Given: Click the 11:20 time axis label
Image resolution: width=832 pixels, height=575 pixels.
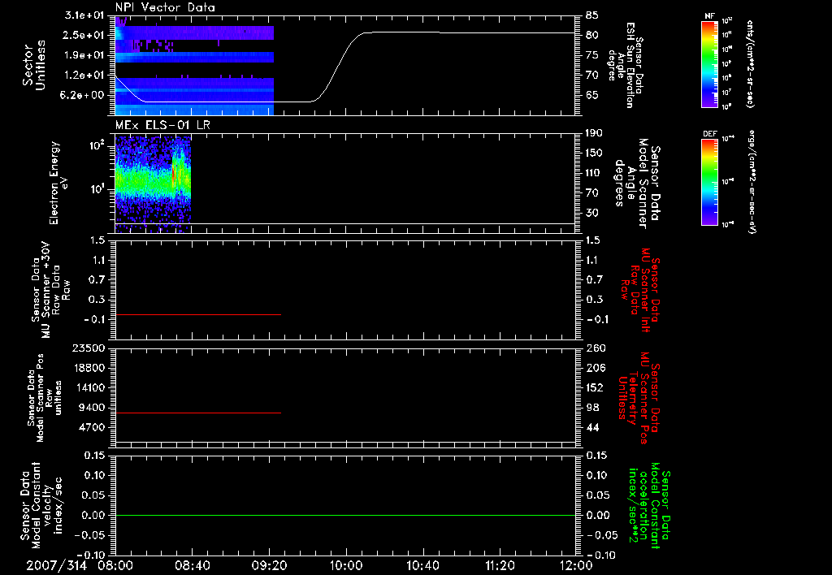Looking at the screenshot, I should (x=500, y=565).
